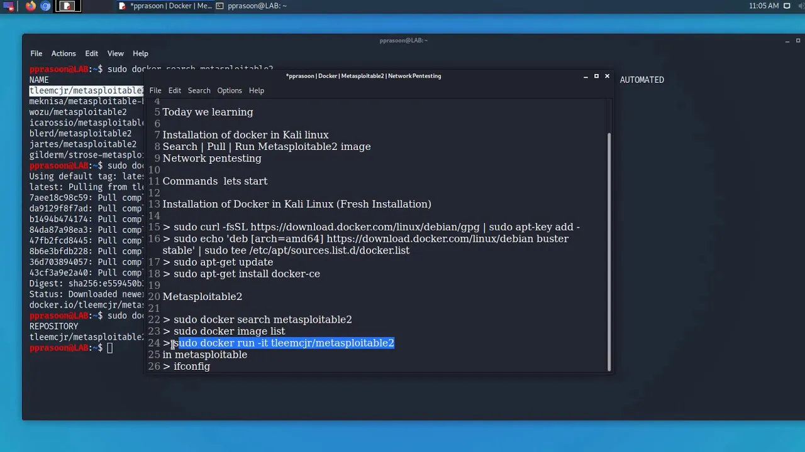The width and height of the screenshot is (805, 452).
Task: Open the Edit menu in the text editor
Action: pos(175,90)
